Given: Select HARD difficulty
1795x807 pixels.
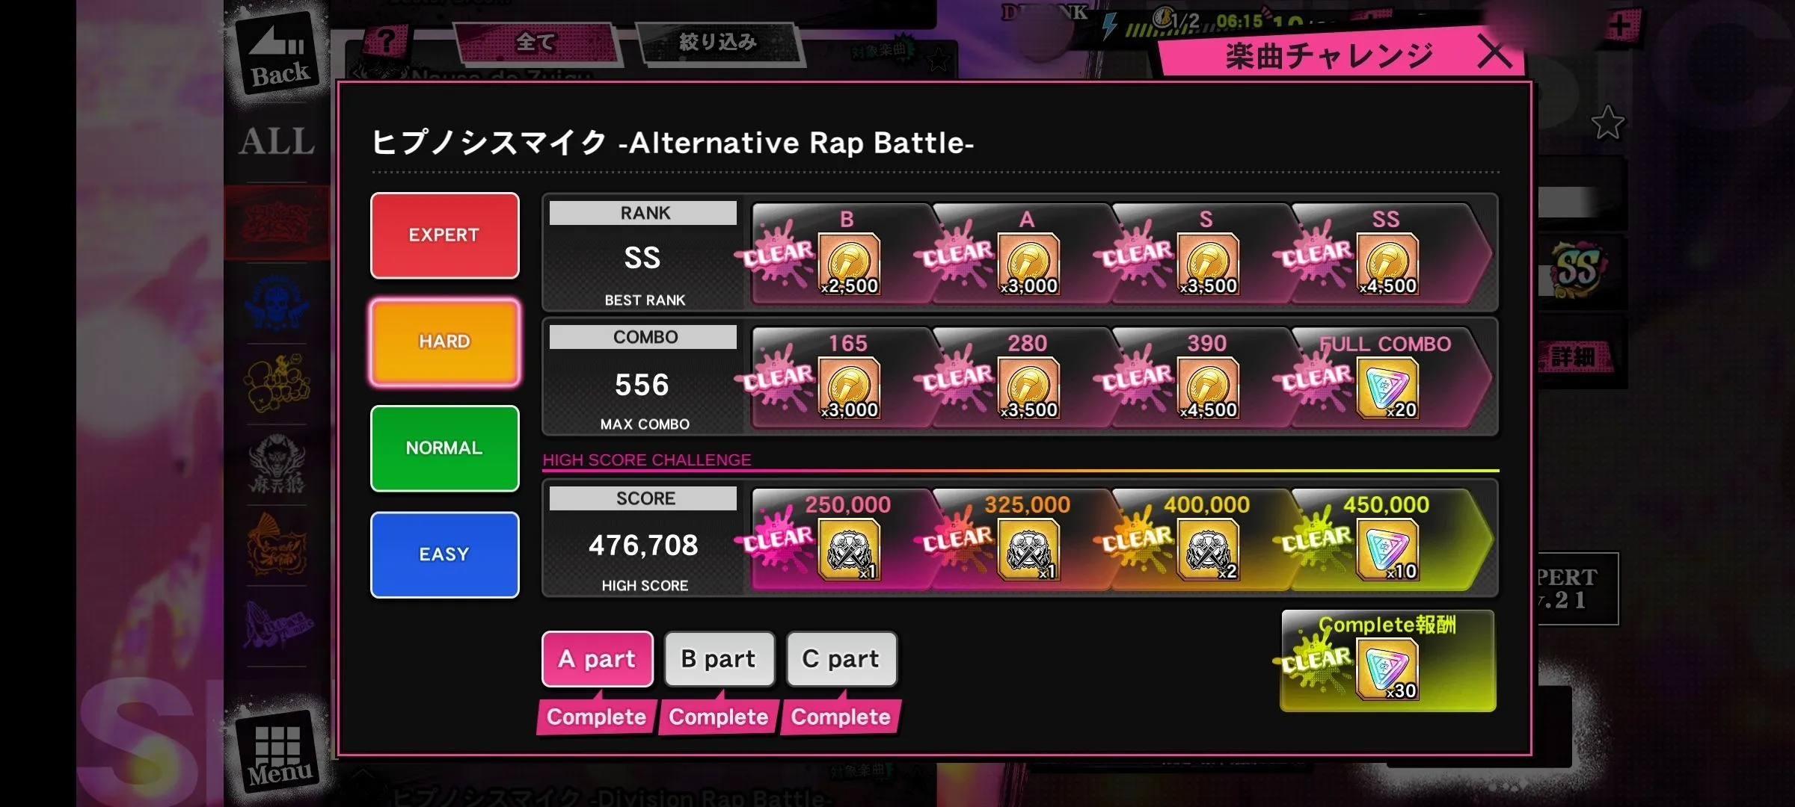Looking at the screenshot, I should tap(444, 341).
